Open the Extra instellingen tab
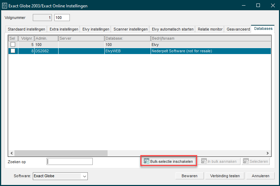The image size is (280, 186). click(64, 29)
